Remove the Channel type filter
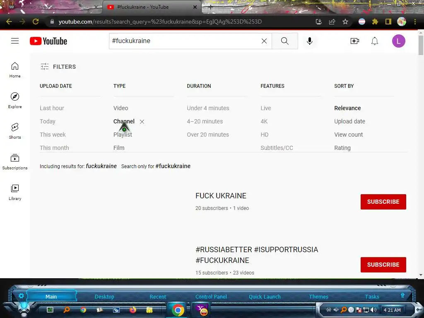Viewport: 424px width, 318px height. [x=142, y=122]
